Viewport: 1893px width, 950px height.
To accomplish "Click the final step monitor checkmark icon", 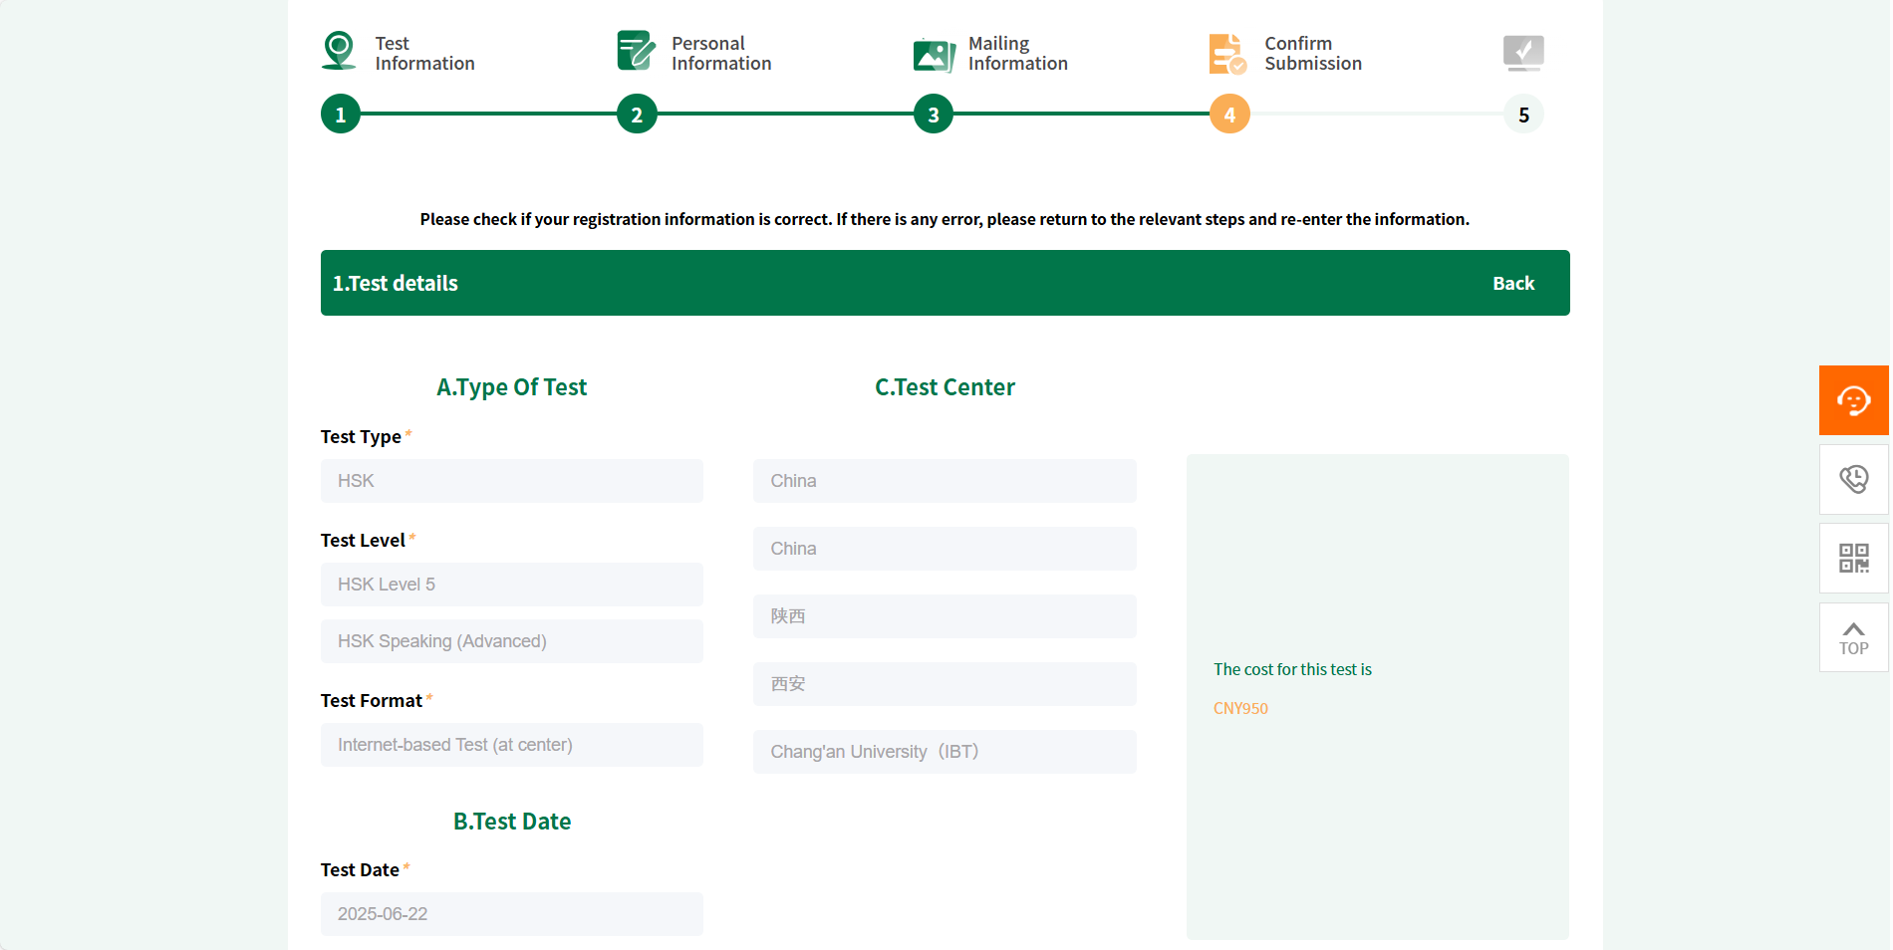I will (x=1522, y=53).
